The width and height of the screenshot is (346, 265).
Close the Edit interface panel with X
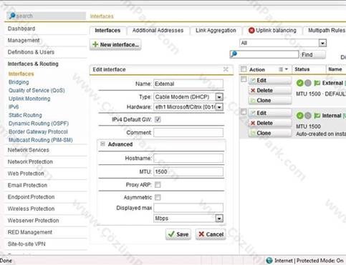click(x=226, y=69)
